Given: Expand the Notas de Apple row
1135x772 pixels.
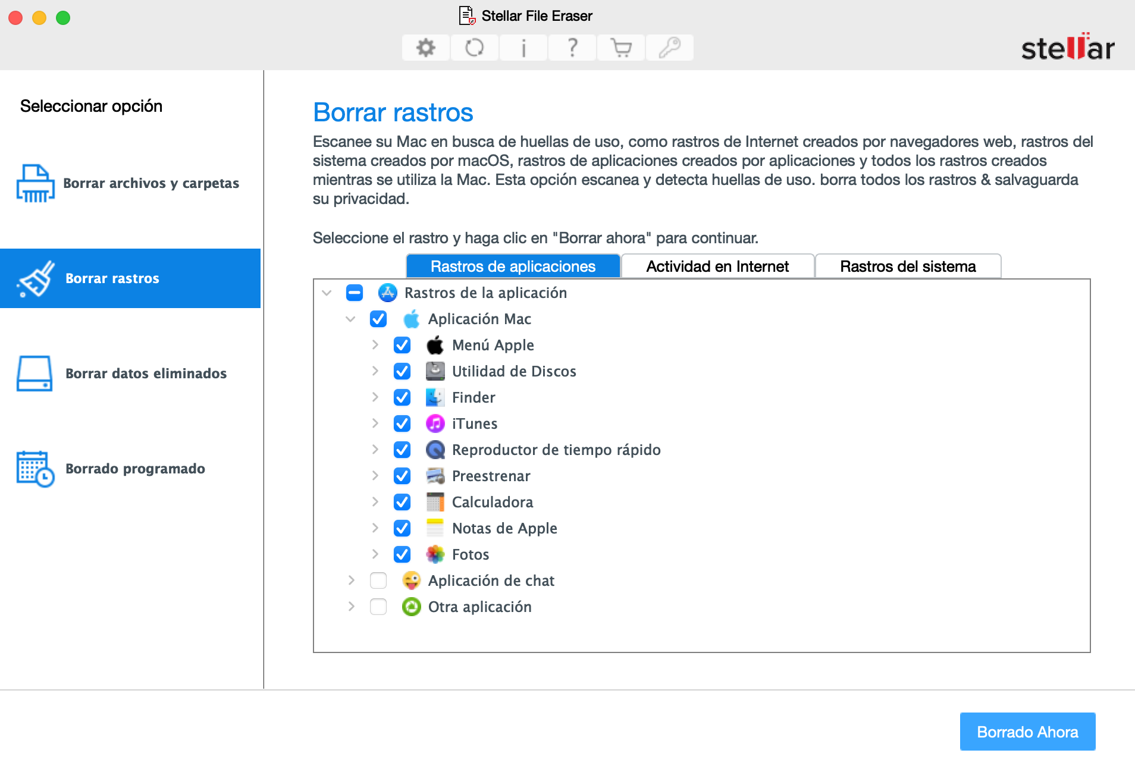Looking at the screenshot, I should click(x=375, y=528).
